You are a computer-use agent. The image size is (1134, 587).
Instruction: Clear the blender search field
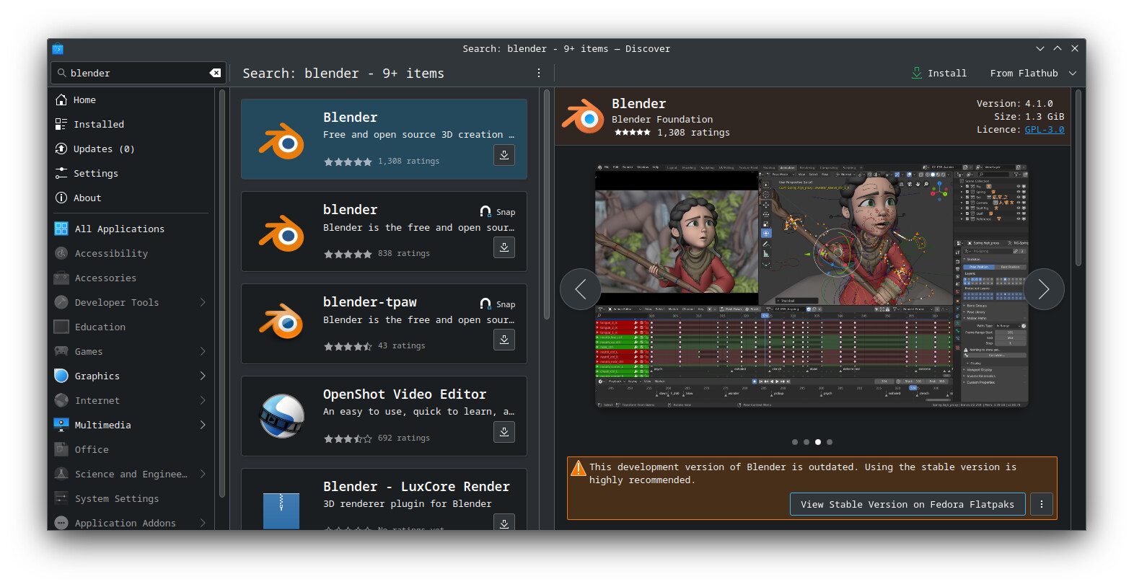tap(215, 73)
